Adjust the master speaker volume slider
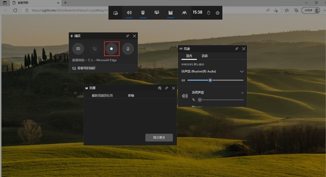This screenshot has height=177, width=326. [x=215, y=80]
